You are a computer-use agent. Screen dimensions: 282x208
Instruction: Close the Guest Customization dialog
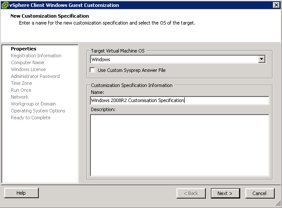(276, 5)
